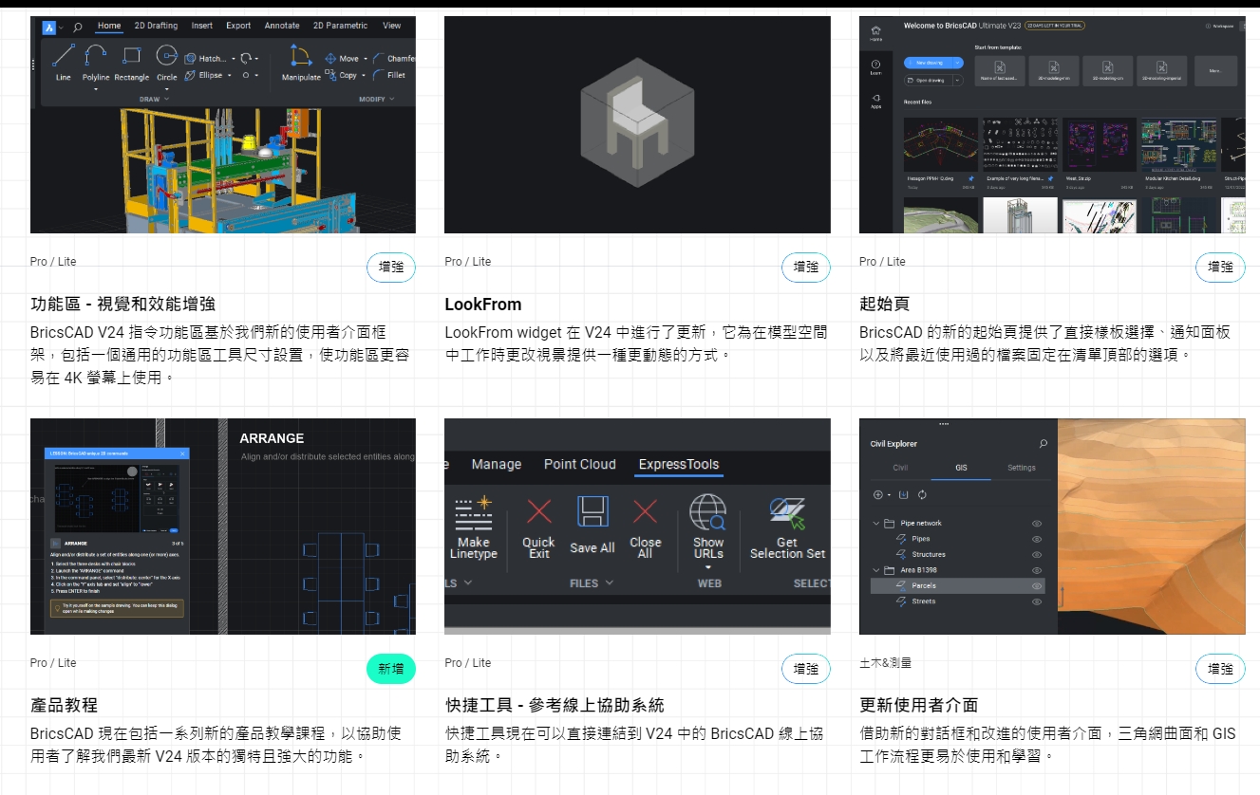Switch to the 2D Drafting ribbon tab

tap(156, 26)
